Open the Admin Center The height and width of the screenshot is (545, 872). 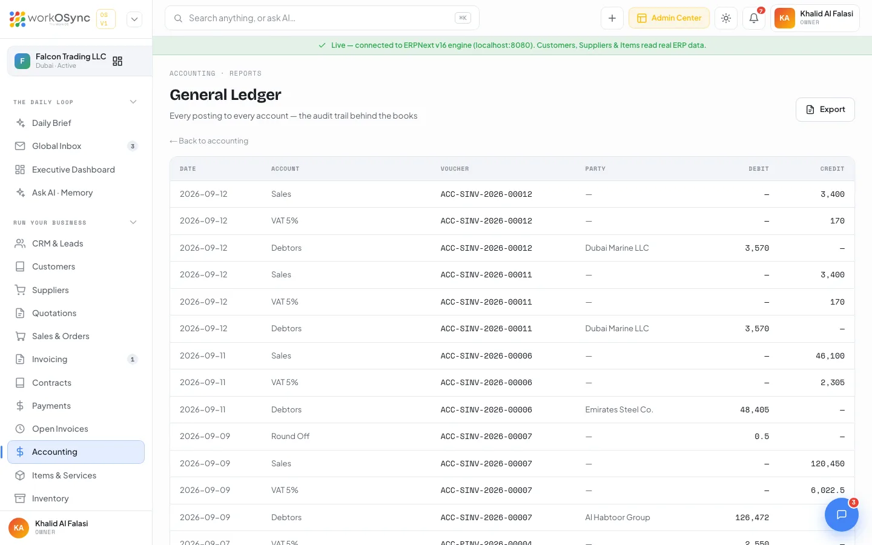(669, 18)
